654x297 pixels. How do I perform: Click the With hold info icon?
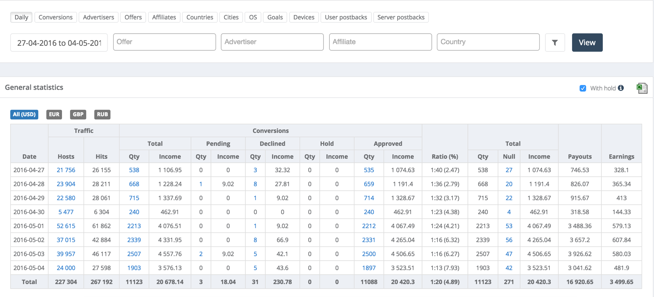click(621, 88)
